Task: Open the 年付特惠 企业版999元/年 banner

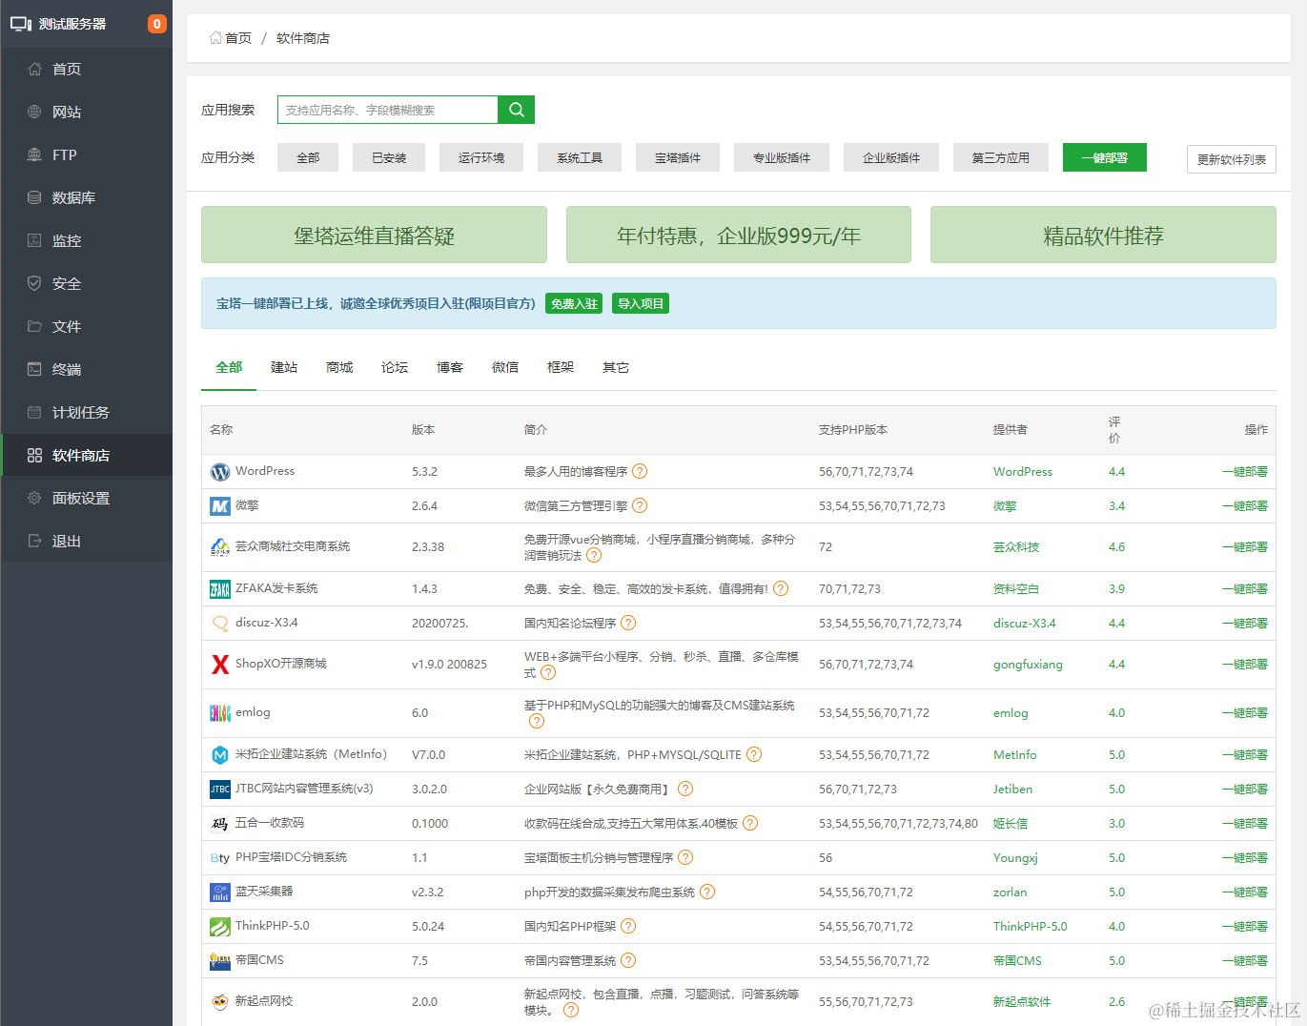Action: tap(739, 235)
